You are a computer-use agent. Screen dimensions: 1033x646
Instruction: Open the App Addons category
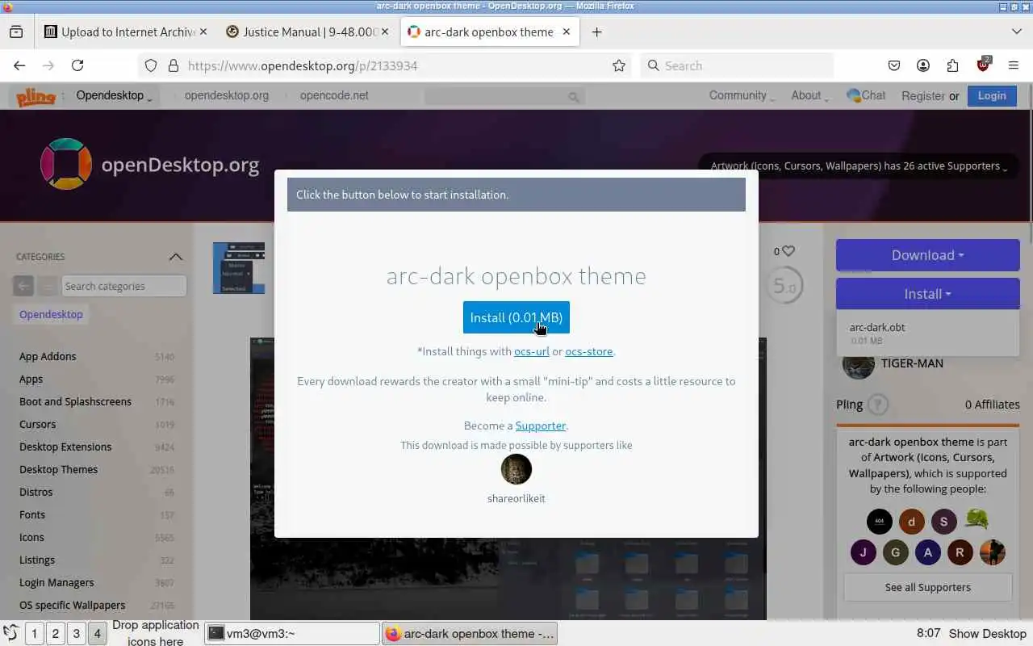coord(48,356)
